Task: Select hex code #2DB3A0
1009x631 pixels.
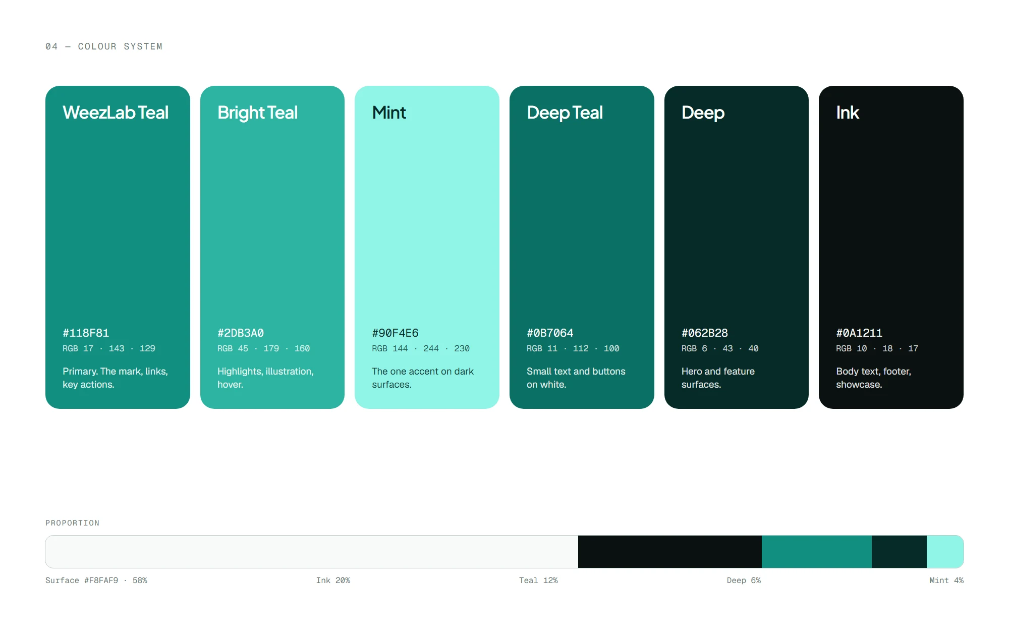Action: 241,333
